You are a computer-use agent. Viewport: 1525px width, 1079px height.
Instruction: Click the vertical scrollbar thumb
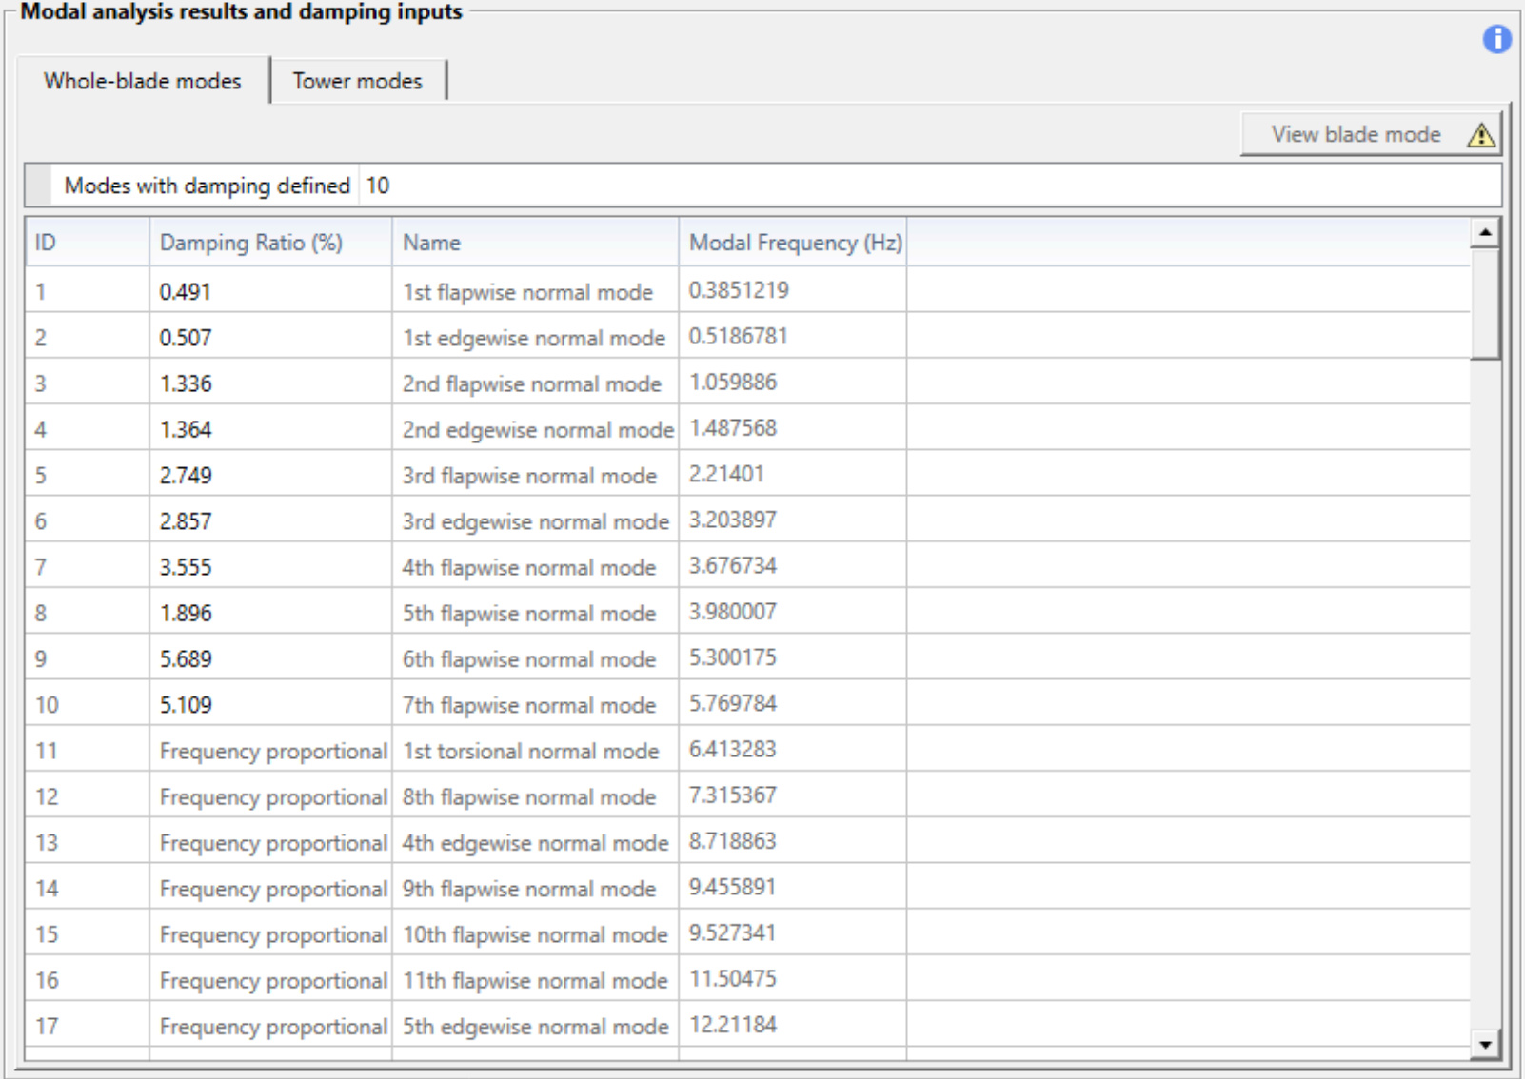click(1485, 303)
